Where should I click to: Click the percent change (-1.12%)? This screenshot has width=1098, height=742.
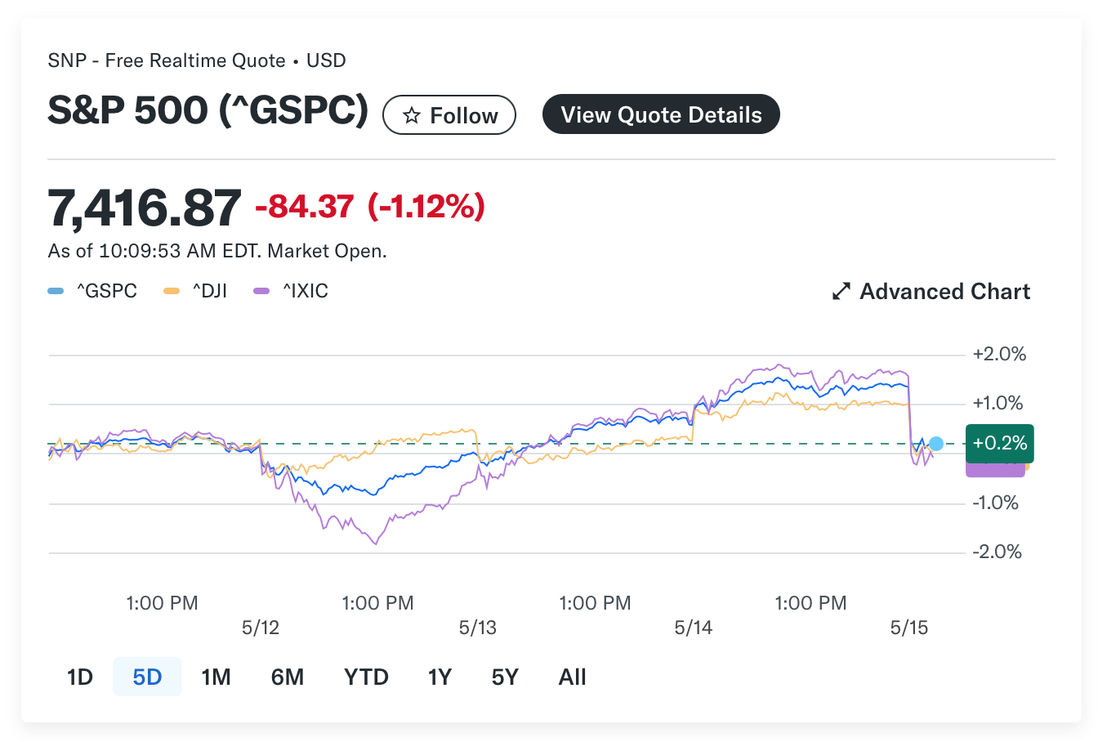[426, 207]
